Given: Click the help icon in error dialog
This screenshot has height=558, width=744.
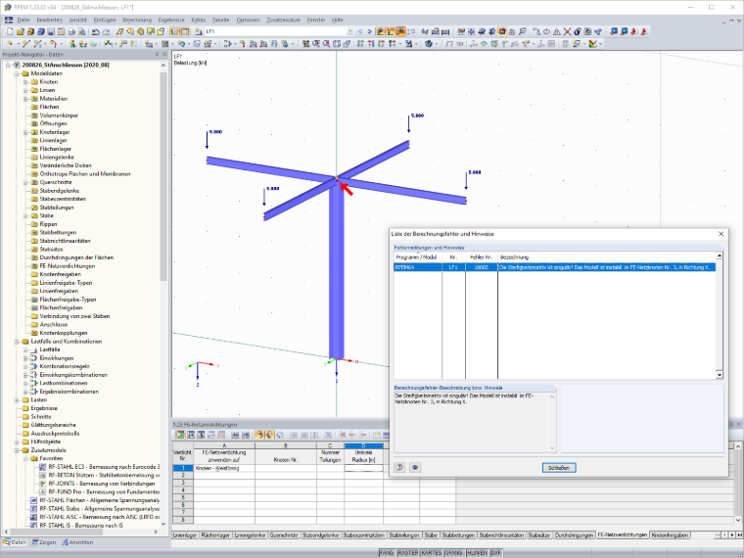Looking at the screenshot, I should click(399, 467).
